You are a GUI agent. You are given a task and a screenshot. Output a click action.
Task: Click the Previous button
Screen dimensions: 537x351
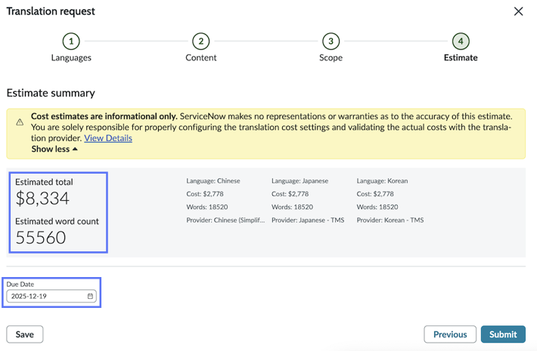point(450,334)
